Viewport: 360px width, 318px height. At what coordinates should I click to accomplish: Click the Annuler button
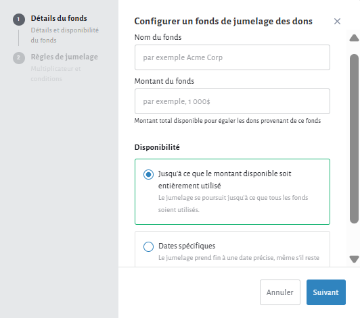tap(280, 292)
